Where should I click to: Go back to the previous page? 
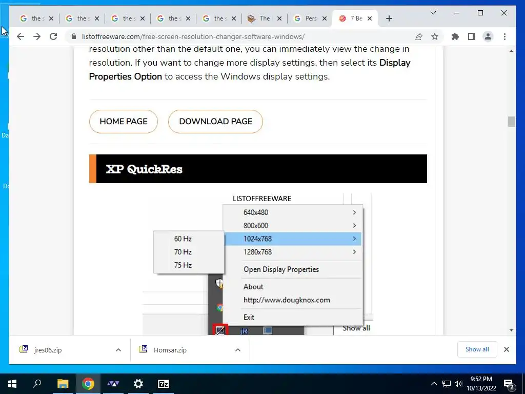point(21,36)
